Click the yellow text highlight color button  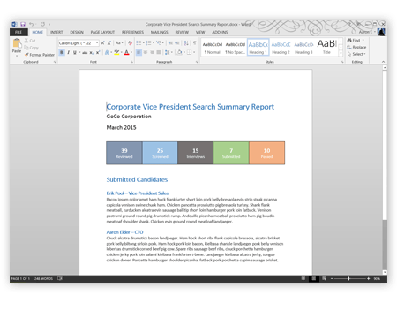click(x=116, y=52)
